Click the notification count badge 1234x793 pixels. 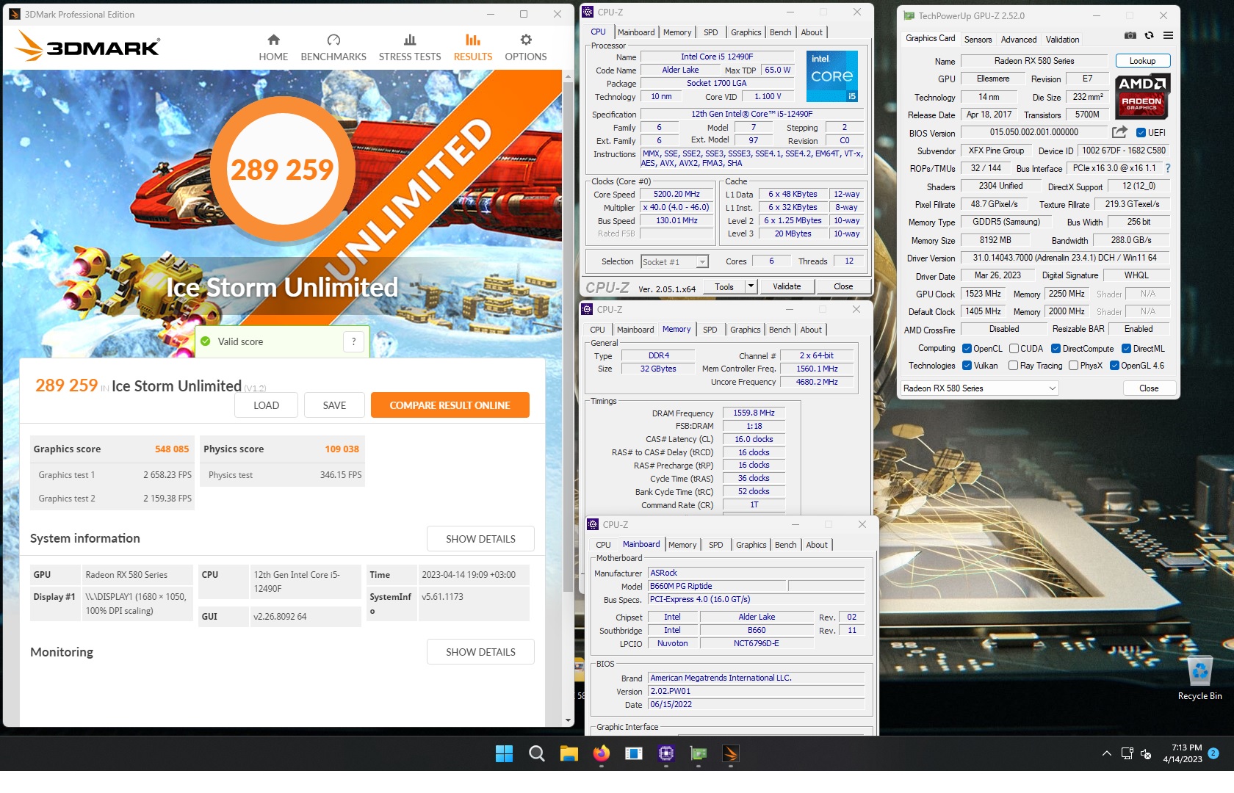click(x=1213, y=753)
